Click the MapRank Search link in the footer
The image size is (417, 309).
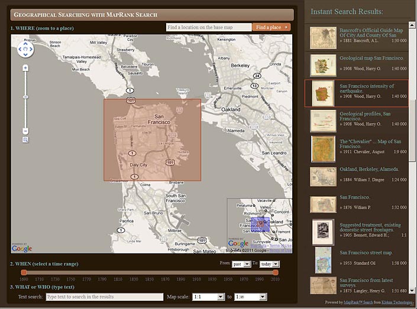point(358,302)
